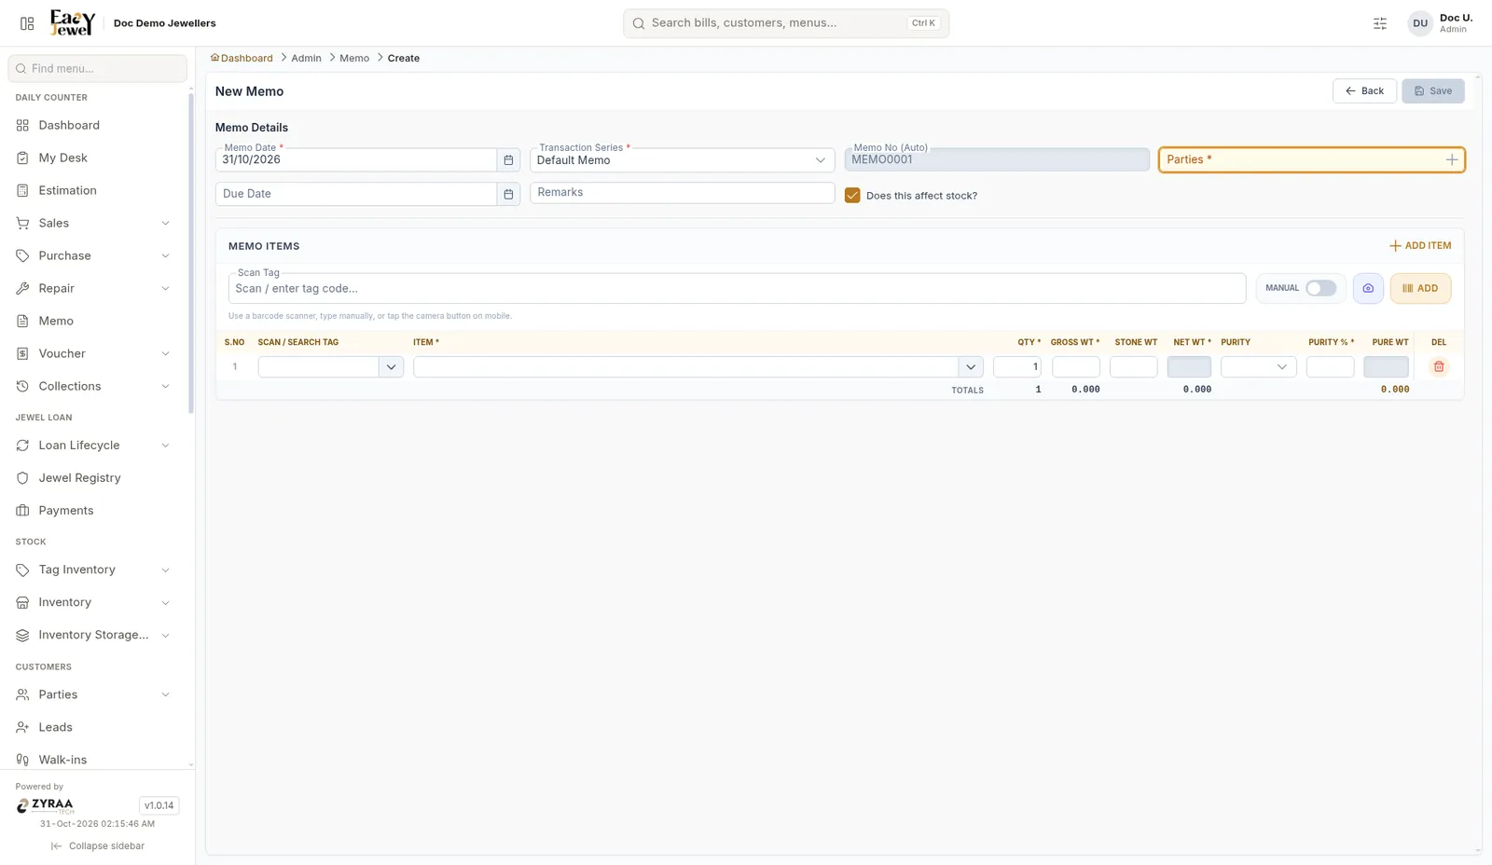
Task: Click the Save button
Action: [x=1433, y=91]
